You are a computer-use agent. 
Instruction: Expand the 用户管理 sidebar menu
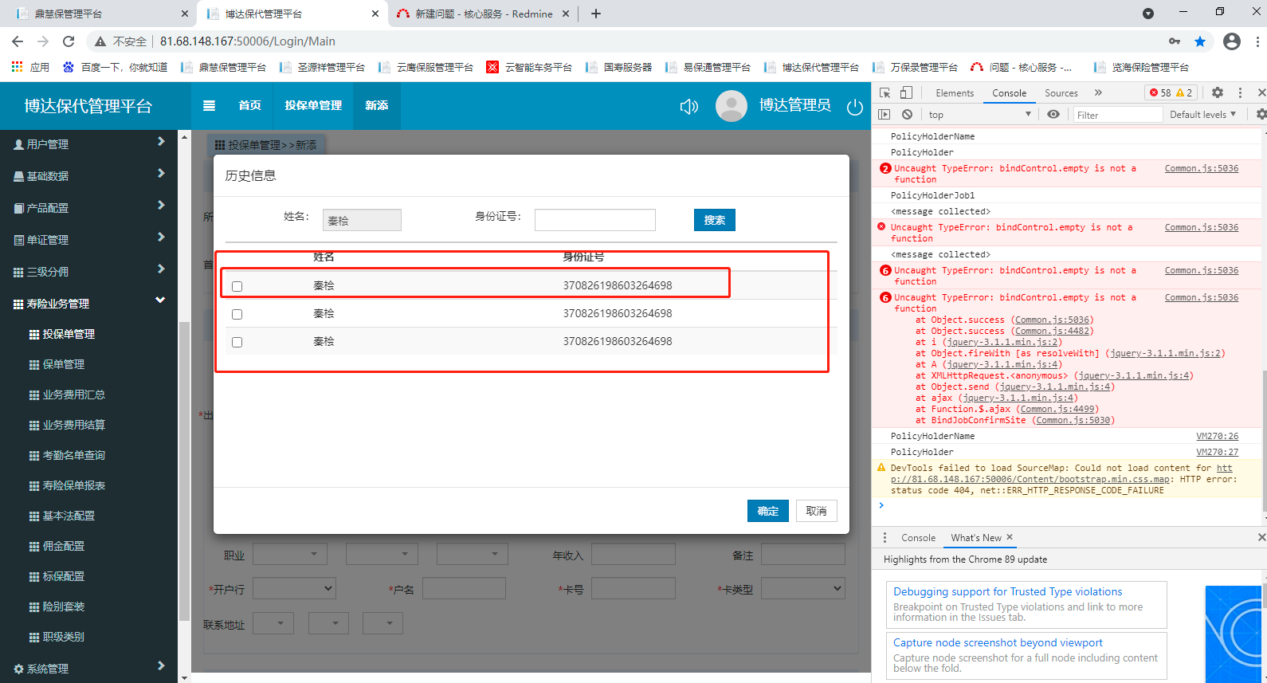click(x=89, y=144)
